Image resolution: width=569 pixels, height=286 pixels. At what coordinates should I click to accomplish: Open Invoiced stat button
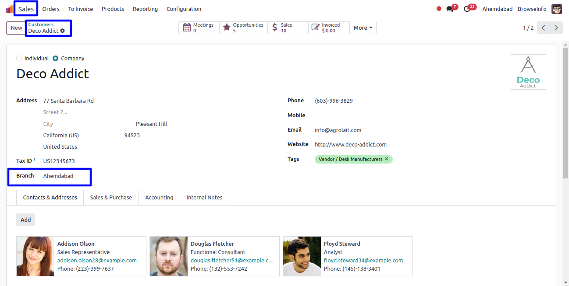click(x=328, y=28)
